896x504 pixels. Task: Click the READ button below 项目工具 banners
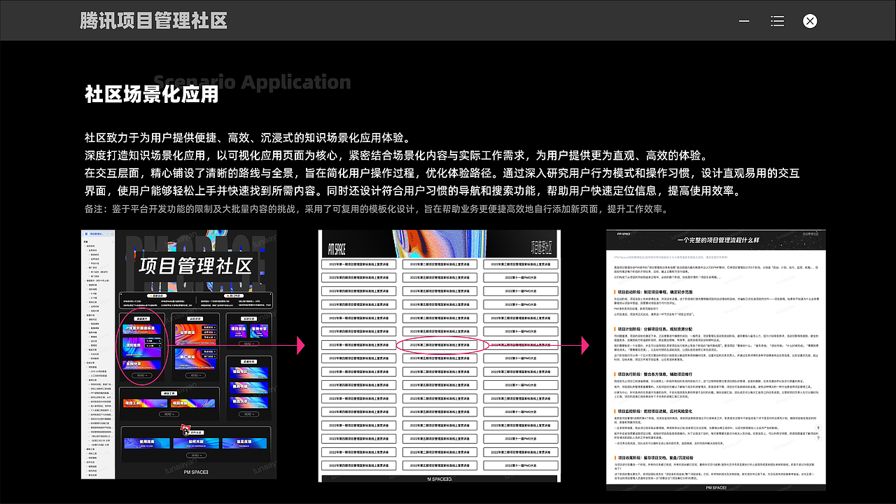point(170,414)
